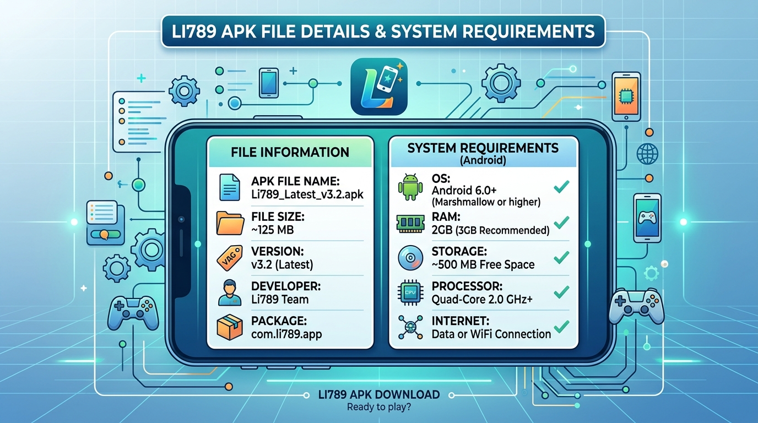Select the Developer avatar icon
Image resolution: width=758 pixels, height=423 pixels.
229,292
